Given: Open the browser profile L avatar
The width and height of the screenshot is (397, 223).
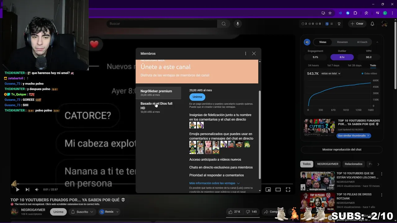Looking at the screenshot, I should coord(385,13).
